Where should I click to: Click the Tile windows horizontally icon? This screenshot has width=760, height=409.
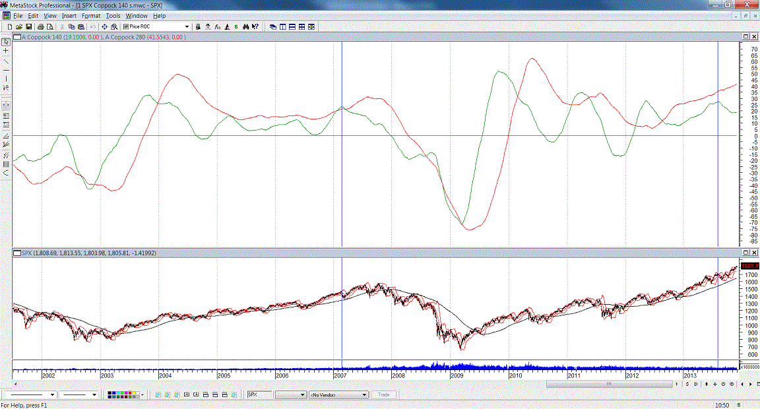(x=292, y=27)
